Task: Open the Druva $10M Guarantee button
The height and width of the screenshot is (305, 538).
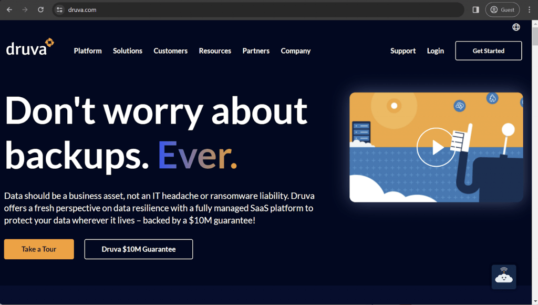Action: (x=139, y=249)
